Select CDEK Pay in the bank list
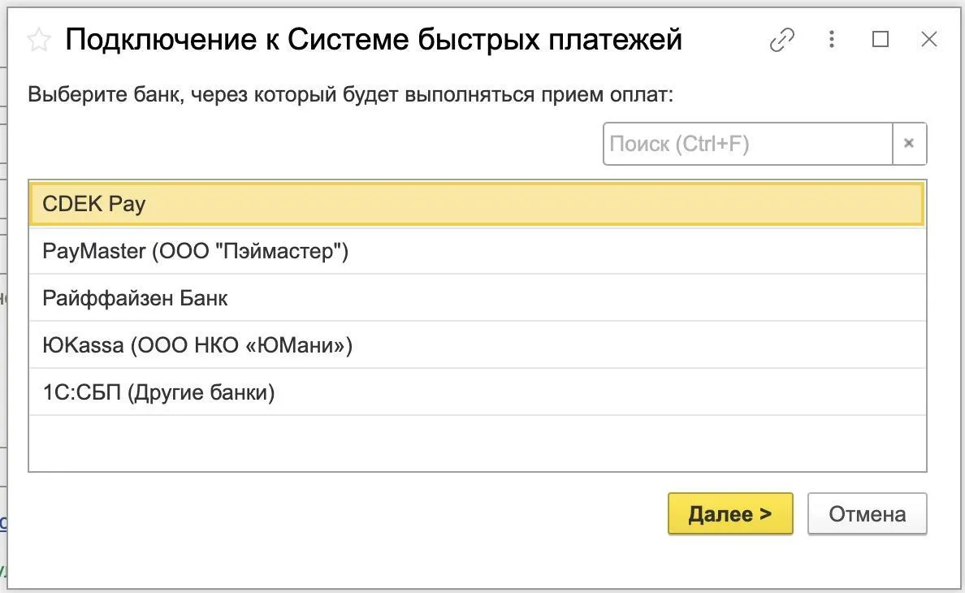The height and width of the screenshot is (593, 965). coord(477,204)
